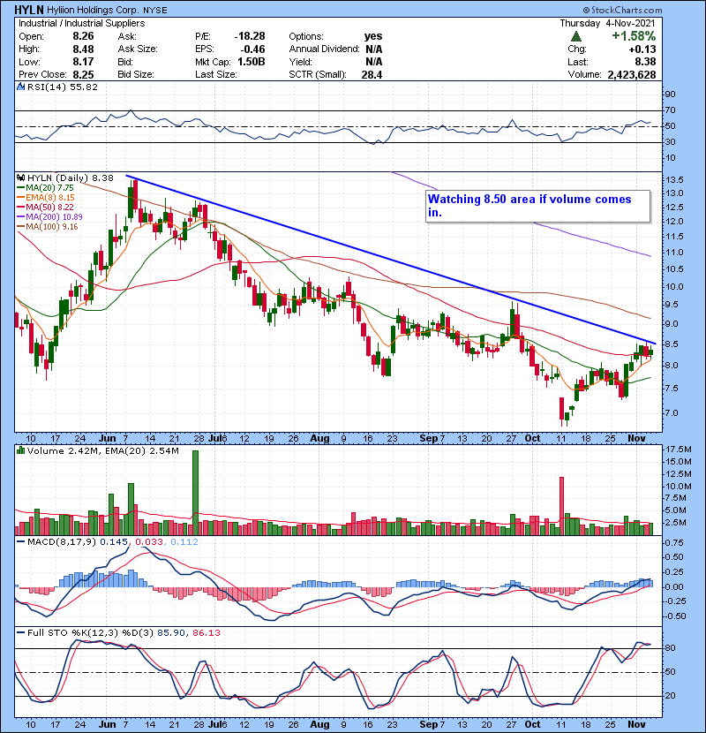Click the 0.75 MACD axis label
Viewport: 706px width, 733px height.
point(673,543)
